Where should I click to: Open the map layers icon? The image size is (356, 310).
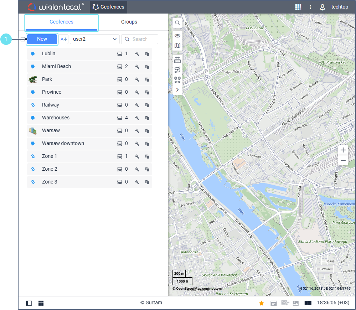[177, 46]
